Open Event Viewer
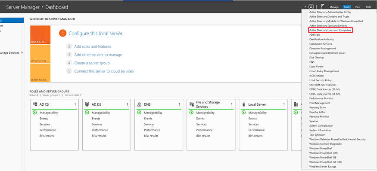The height and width of the screenshot is (171, 377). click(x=316, y=67)
